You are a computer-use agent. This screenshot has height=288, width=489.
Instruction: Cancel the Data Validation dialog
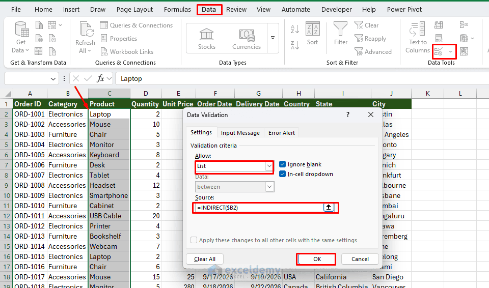click(360, 259)
